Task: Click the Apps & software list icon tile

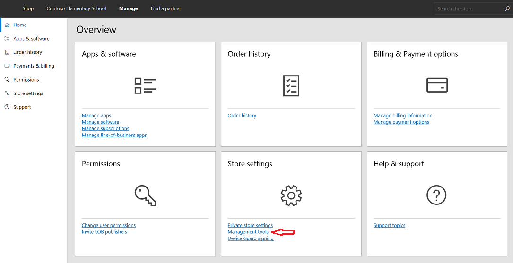Action: (x=145, y=85)
